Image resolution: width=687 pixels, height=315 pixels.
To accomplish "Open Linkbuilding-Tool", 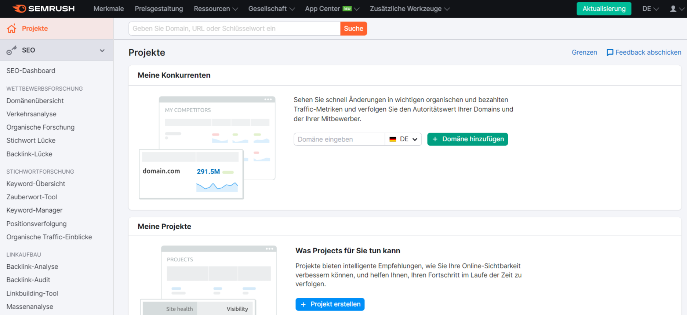I will [32, 294].
